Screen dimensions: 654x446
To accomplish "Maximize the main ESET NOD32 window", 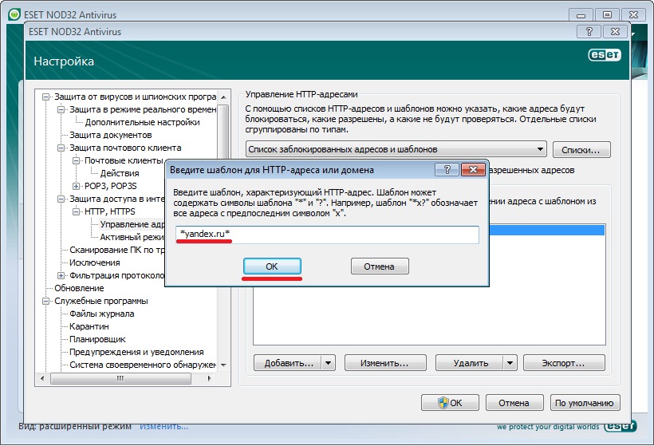I will [607, 15].
